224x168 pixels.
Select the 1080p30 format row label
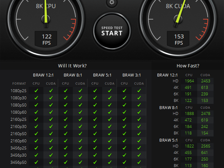coord(18,98)
